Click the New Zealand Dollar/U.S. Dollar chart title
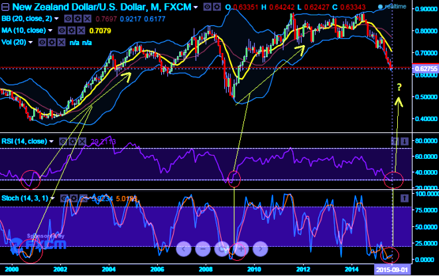Viewport: 439px width, 276px height. [x=101, y=7]
